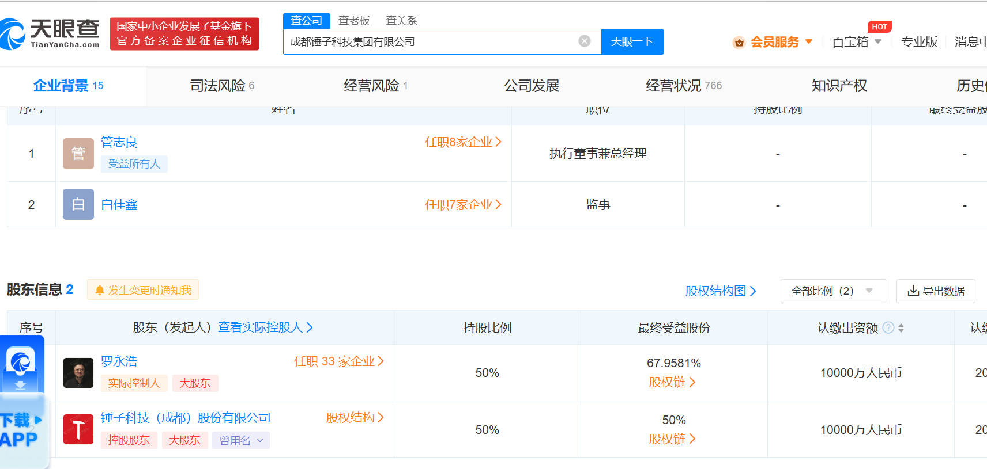Select the 知识产权 tab

point(839,86)
